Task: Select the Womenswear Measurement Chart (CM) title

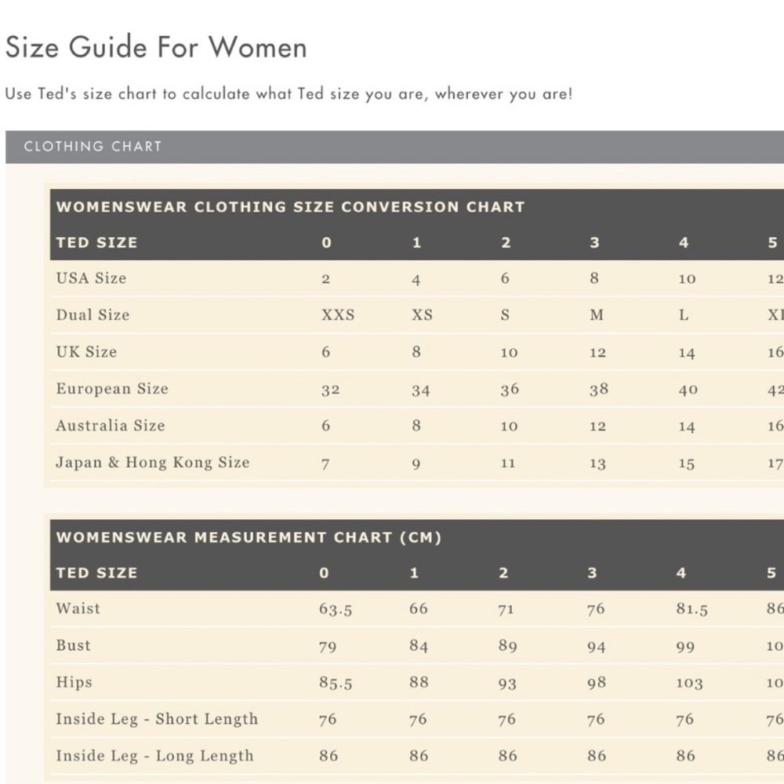Action: tap(249, 538)
